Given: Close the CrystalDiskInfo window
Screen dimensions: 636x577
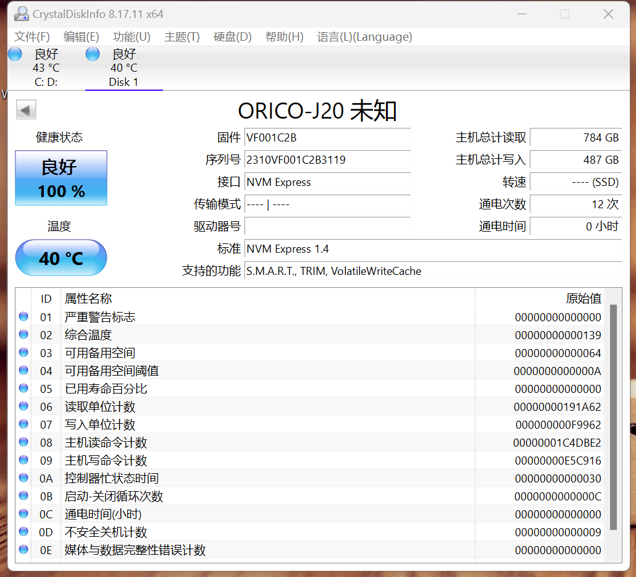Looking at the screenshot, I should point(608,14).
